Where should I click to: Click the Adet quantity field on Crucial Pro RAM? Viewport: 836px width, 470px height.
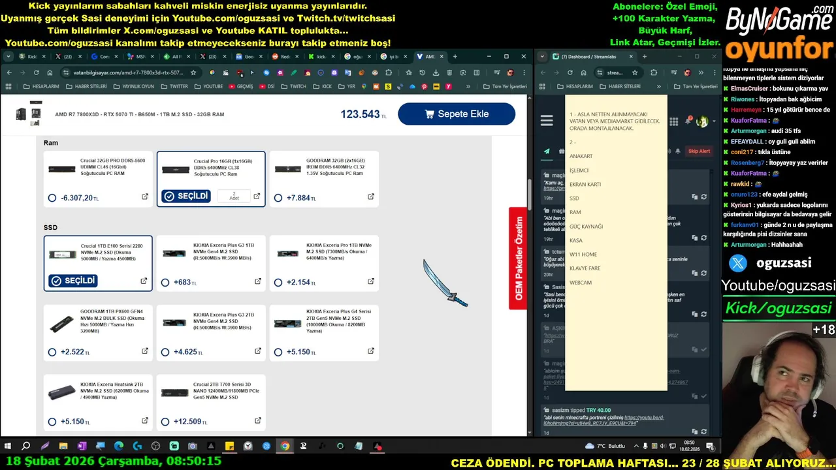point(234,196)
